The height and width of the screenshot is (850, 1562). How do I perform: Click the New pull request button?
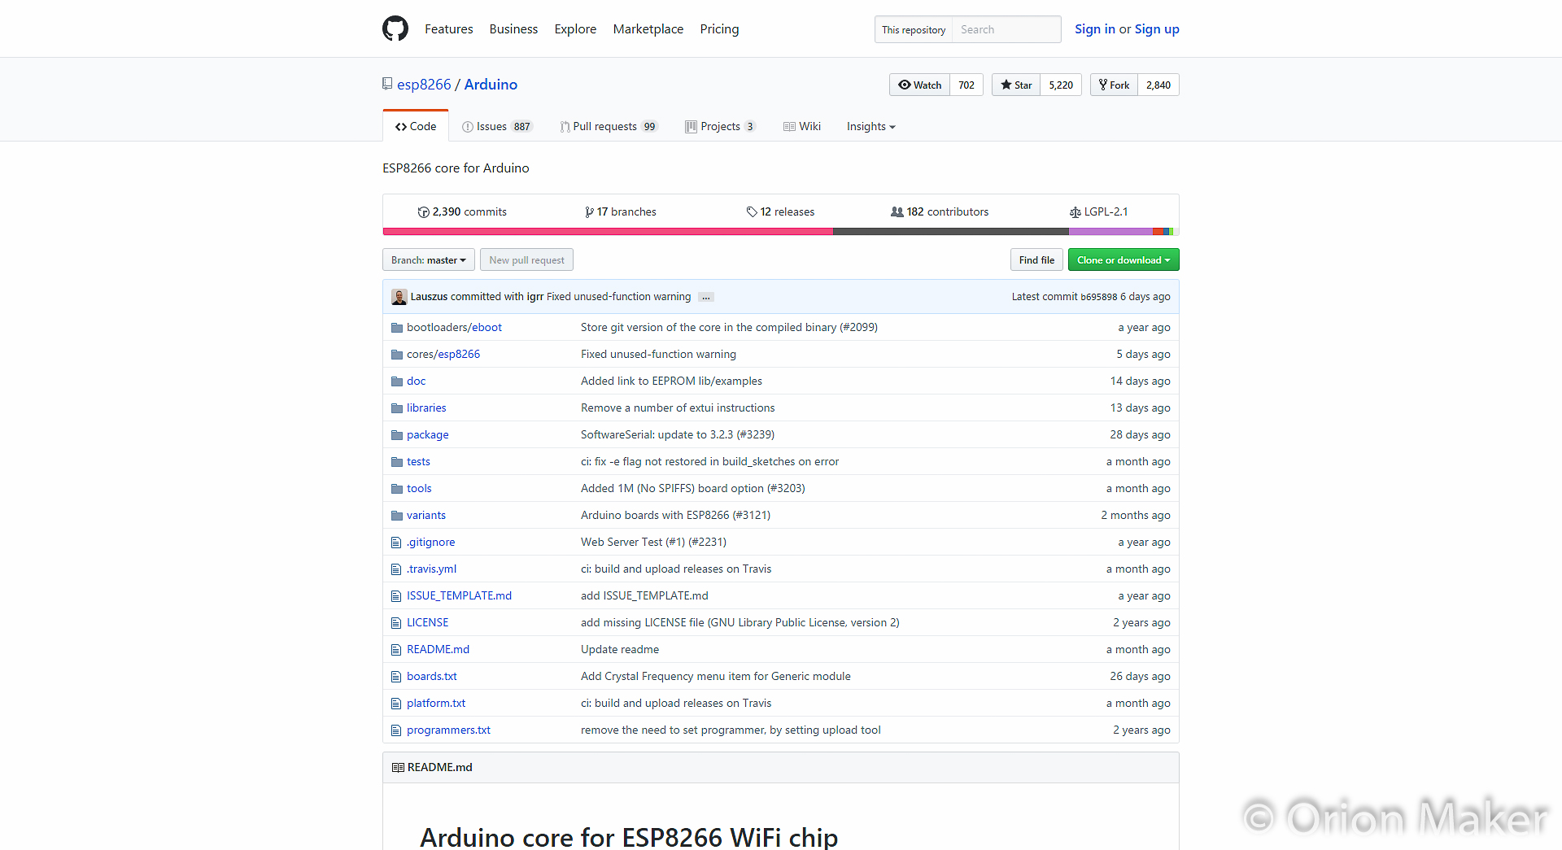[526, 260]
